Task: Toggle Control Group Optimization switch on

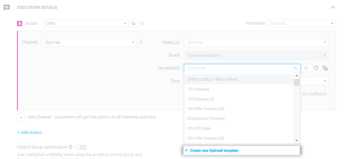Action: click(x=81, y=147)
